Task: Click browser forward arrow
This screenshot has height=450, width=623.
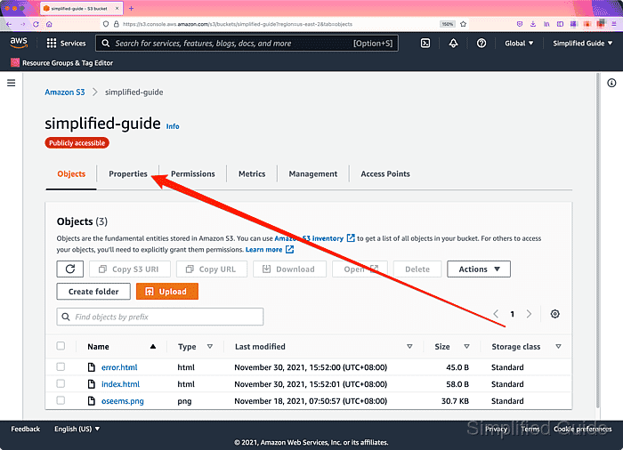Action: click(x=22, y=24)
